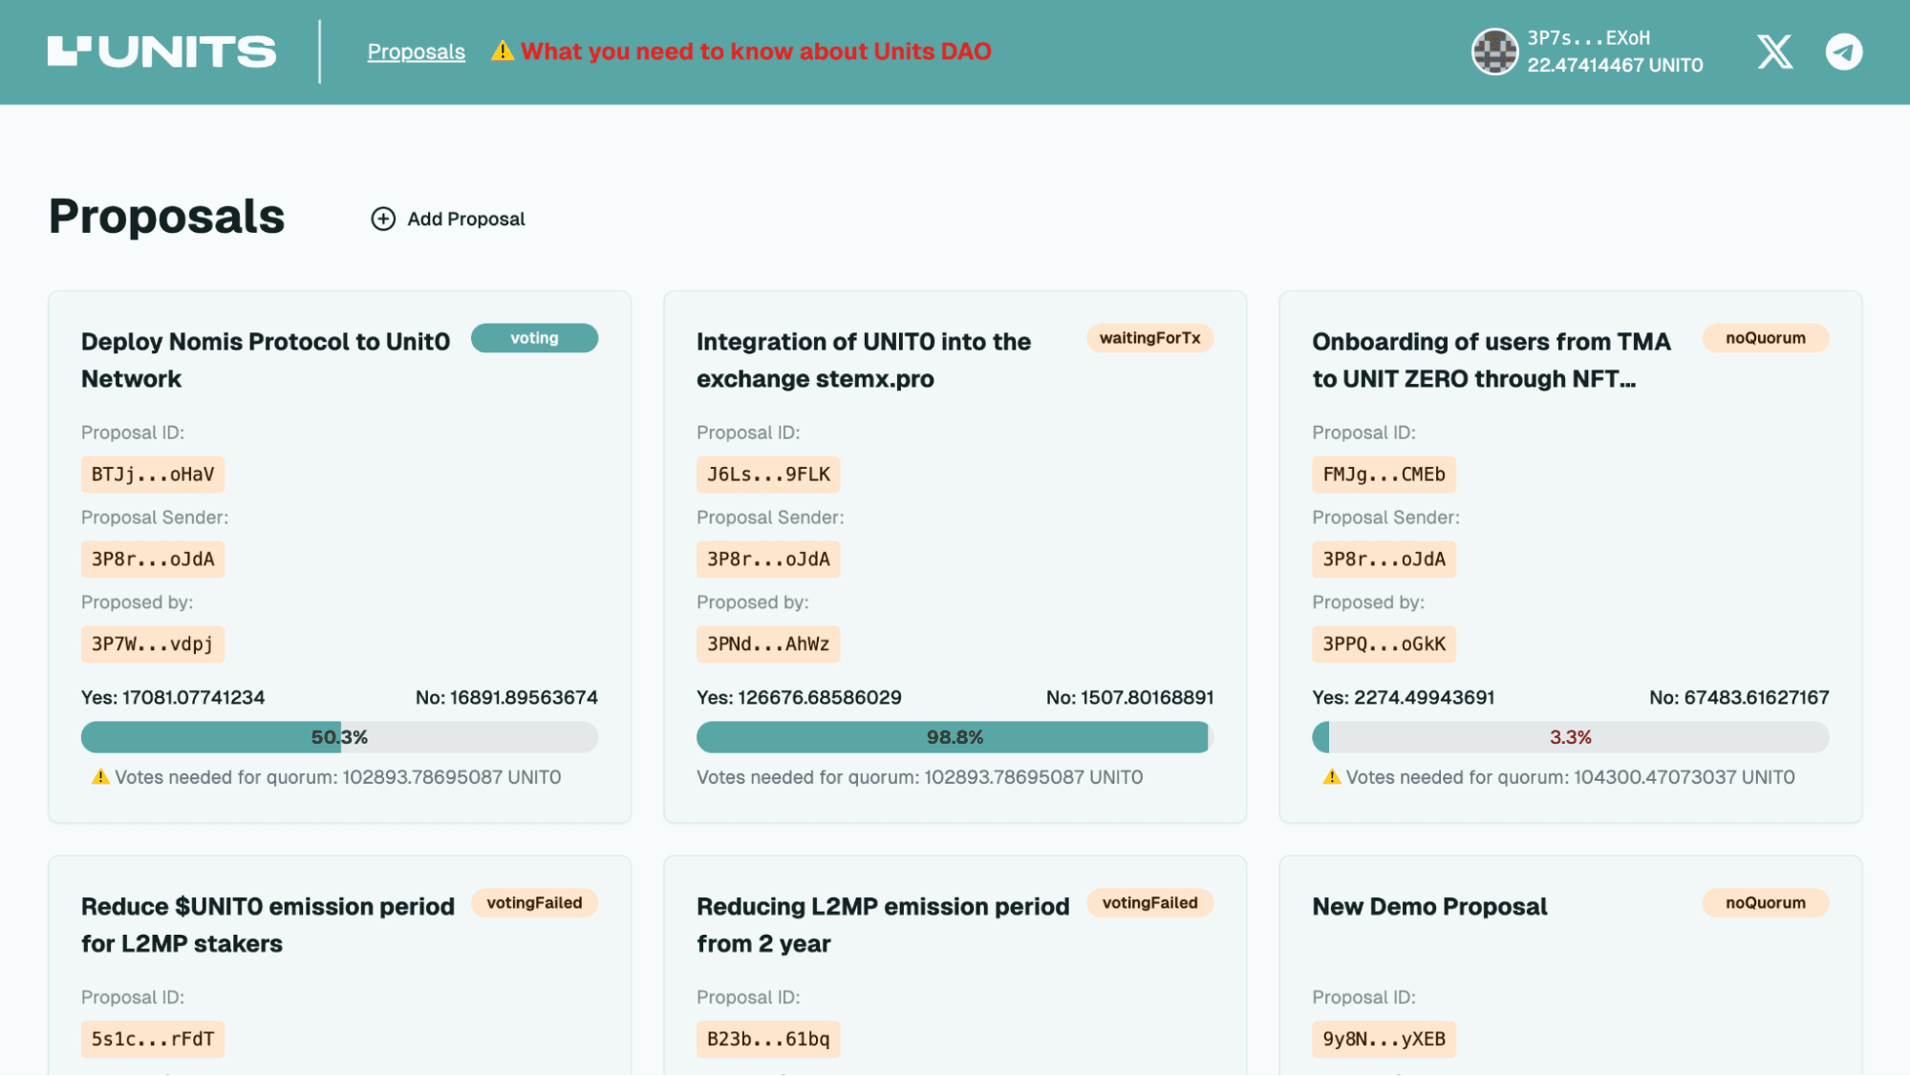Click balance '22.47414467 UNIT0'
The image size is (1910, 1076).
click(1615, 66)
